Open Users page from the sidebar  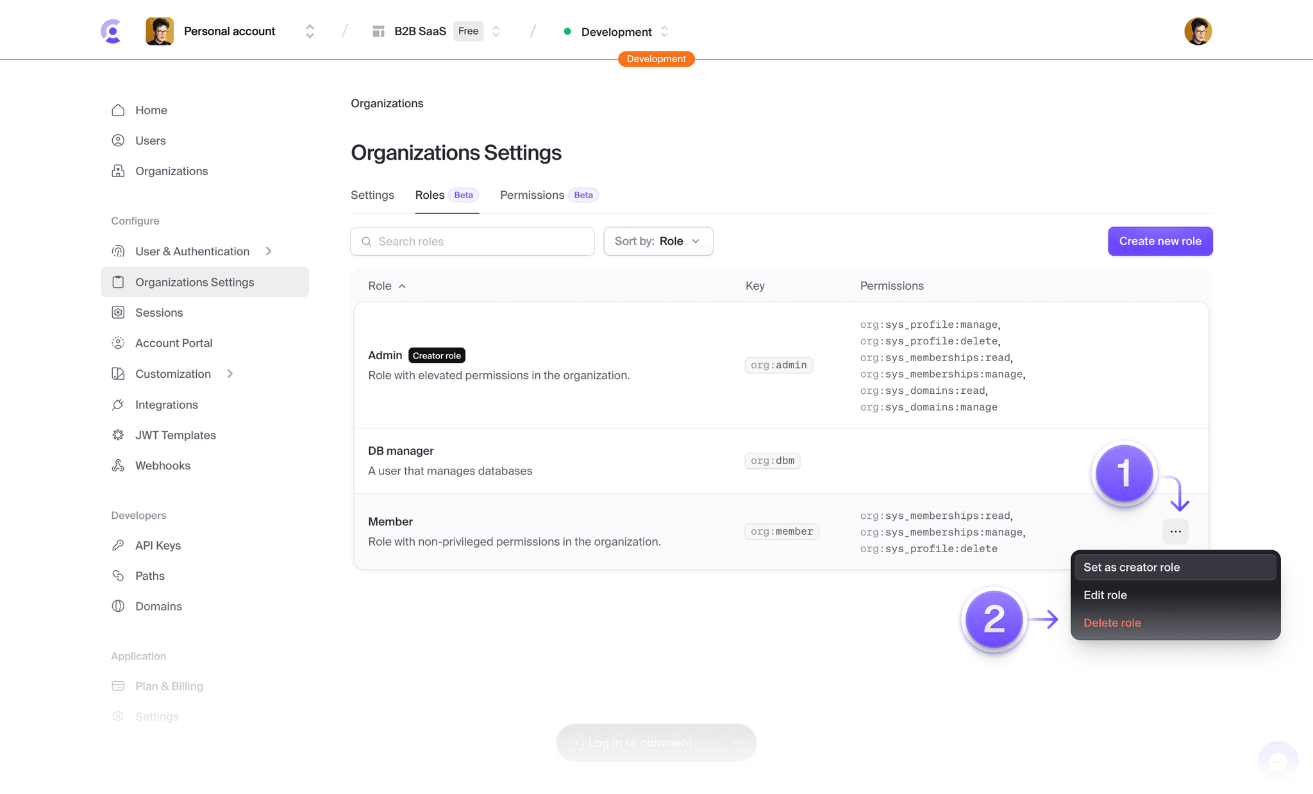(151, 140)
